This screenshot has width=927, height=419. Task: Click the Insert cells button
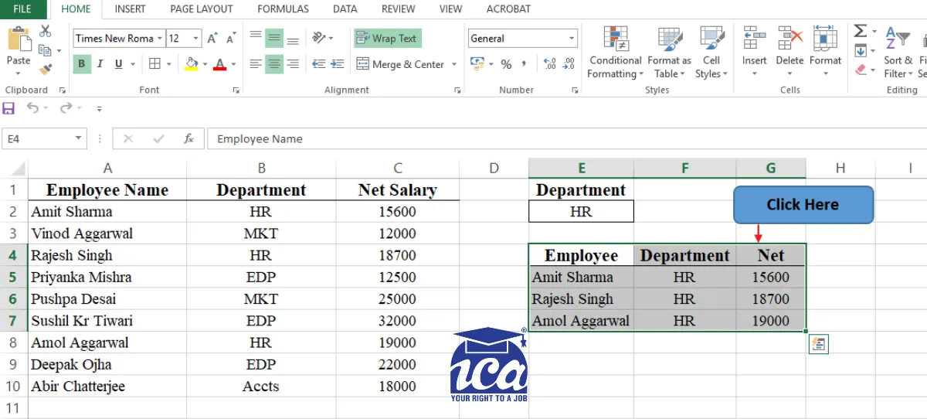(x=754, y=52)
